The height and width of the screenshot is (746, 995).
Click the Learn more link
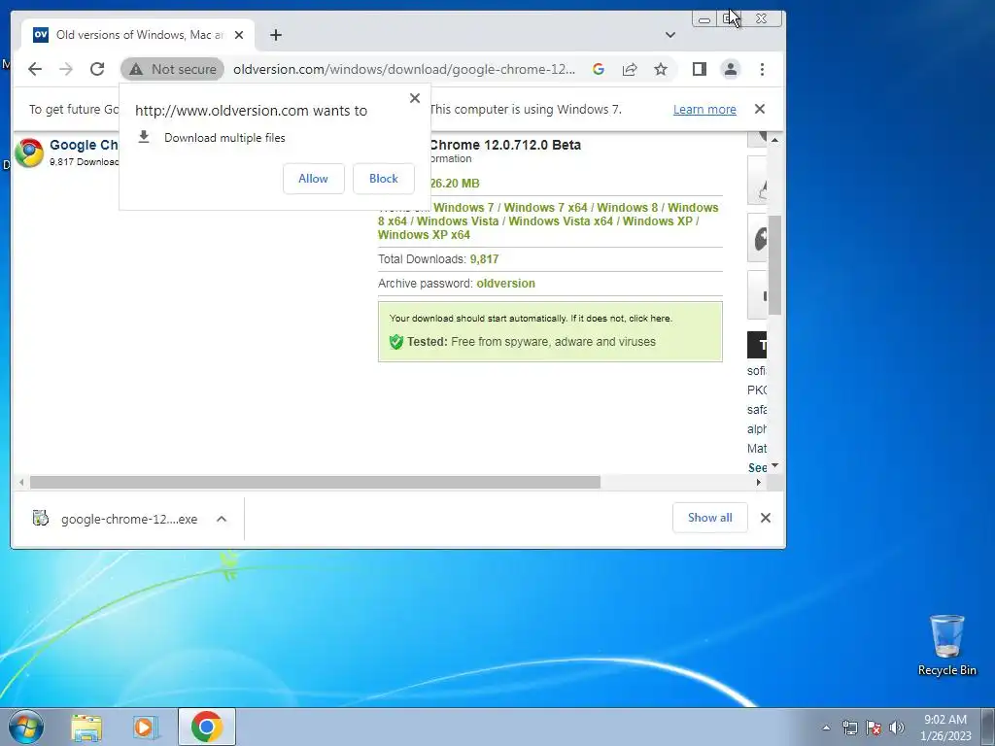704,109
